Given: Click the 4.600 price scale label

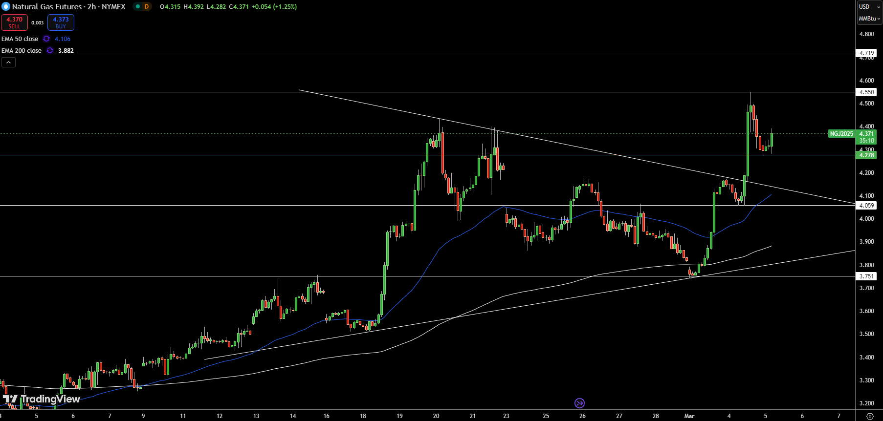Looking at the screenshot, I should point(866,80).
